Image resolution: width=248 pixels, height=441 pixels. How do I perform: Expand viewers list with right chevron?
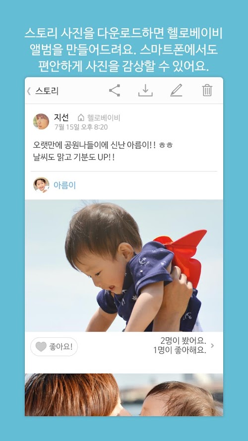[x=212, y=346]
